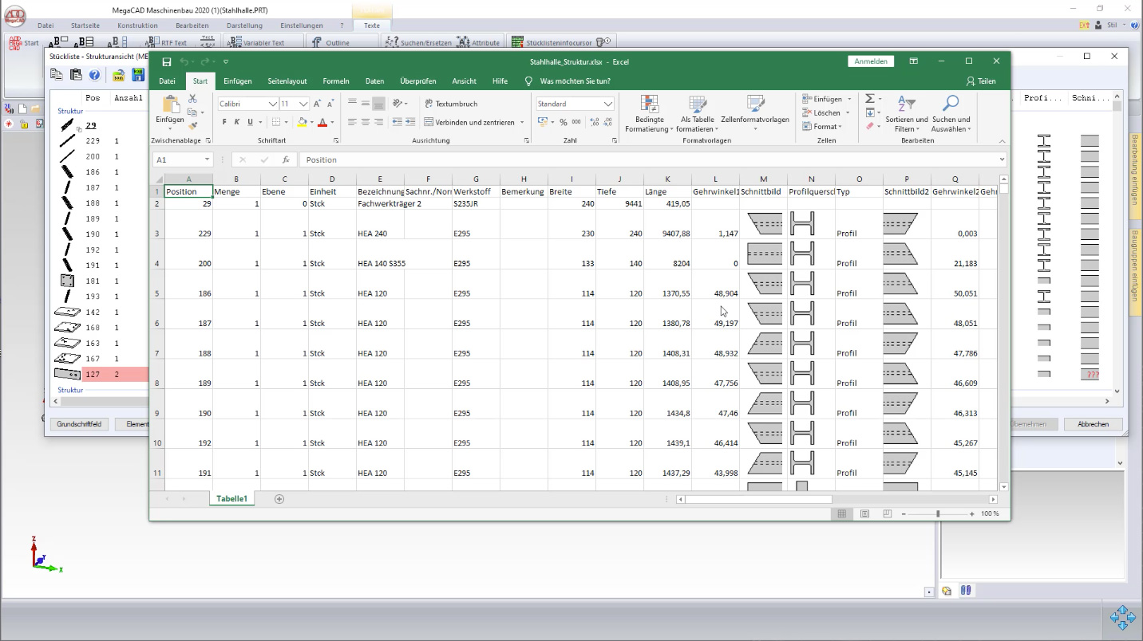This screenshot has height=641, width=1143.
Task: Click the Anmelden button
Action: coord(870,61)
